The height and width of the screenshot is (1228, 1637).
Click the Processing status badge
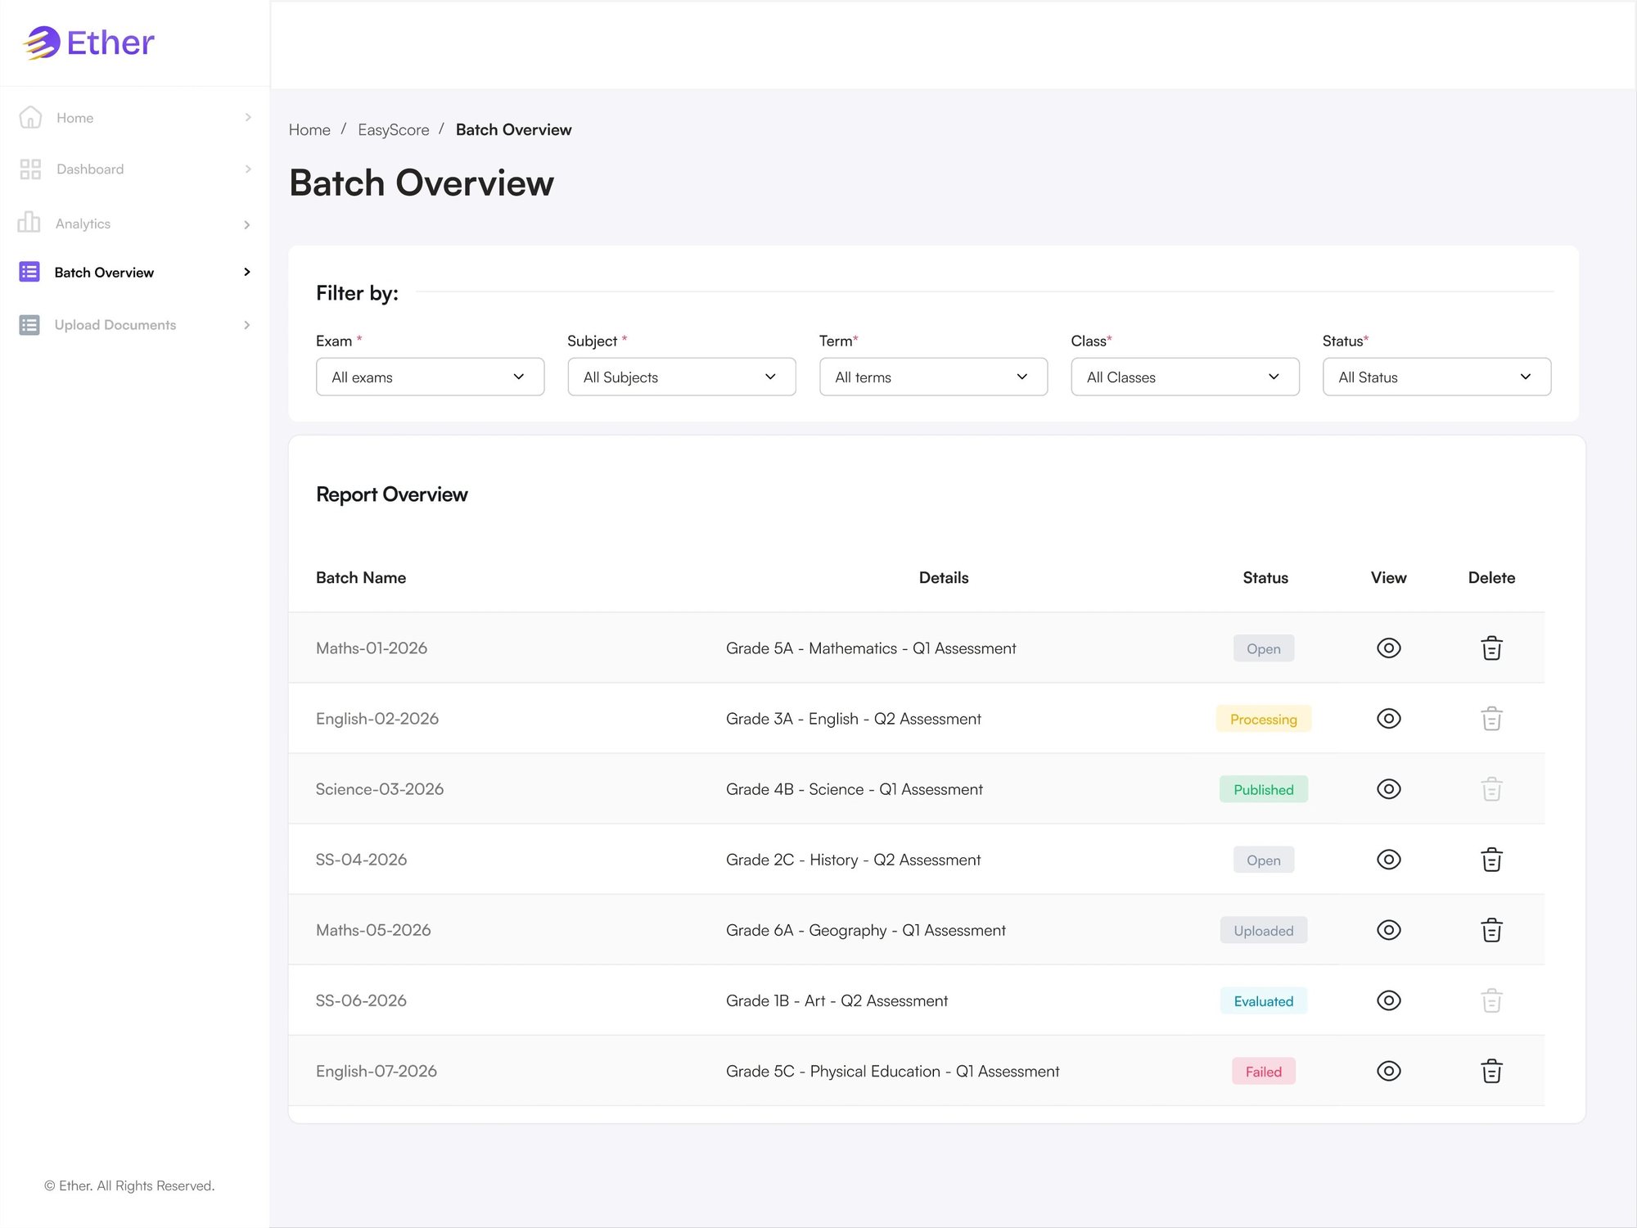coord(1263,719)
